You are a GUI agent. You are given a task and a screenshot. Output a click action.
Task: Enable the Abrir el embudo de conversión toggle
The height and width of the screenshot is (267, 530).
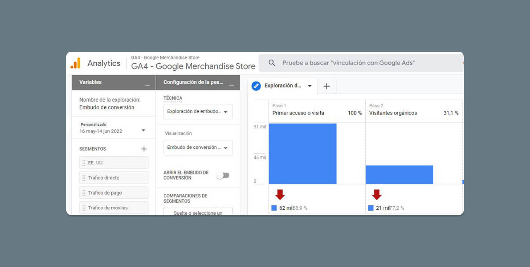[x=223, y=175]
